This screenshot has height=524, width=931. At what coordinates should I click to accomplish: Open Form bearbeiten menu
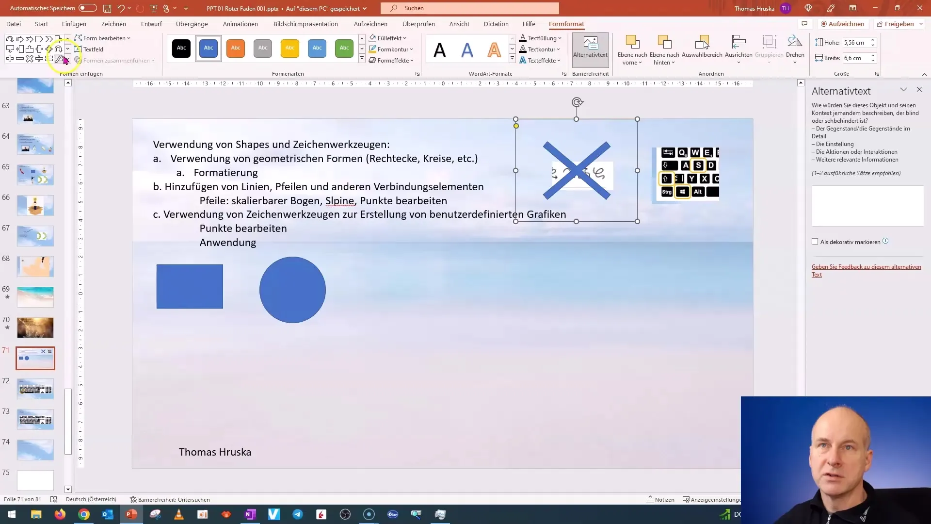(x=102, y=38)
